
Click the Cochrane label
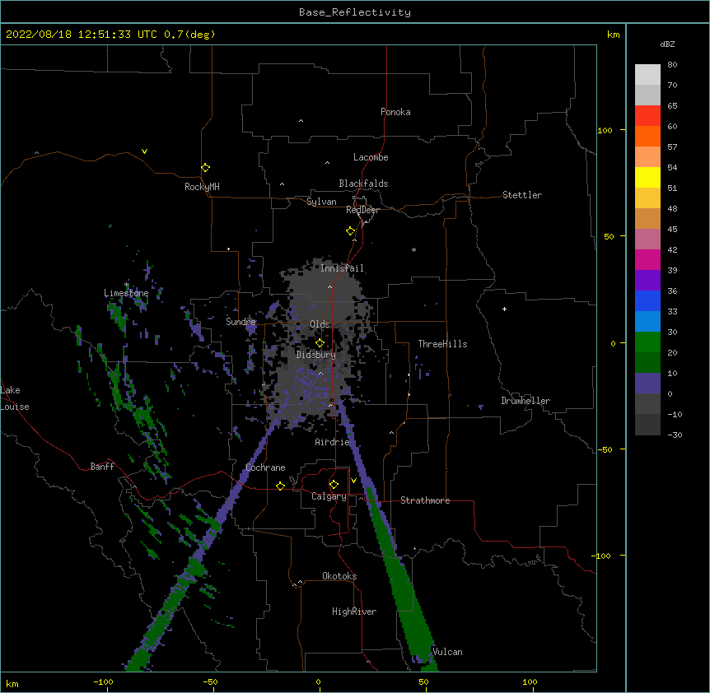click(265, 467)
